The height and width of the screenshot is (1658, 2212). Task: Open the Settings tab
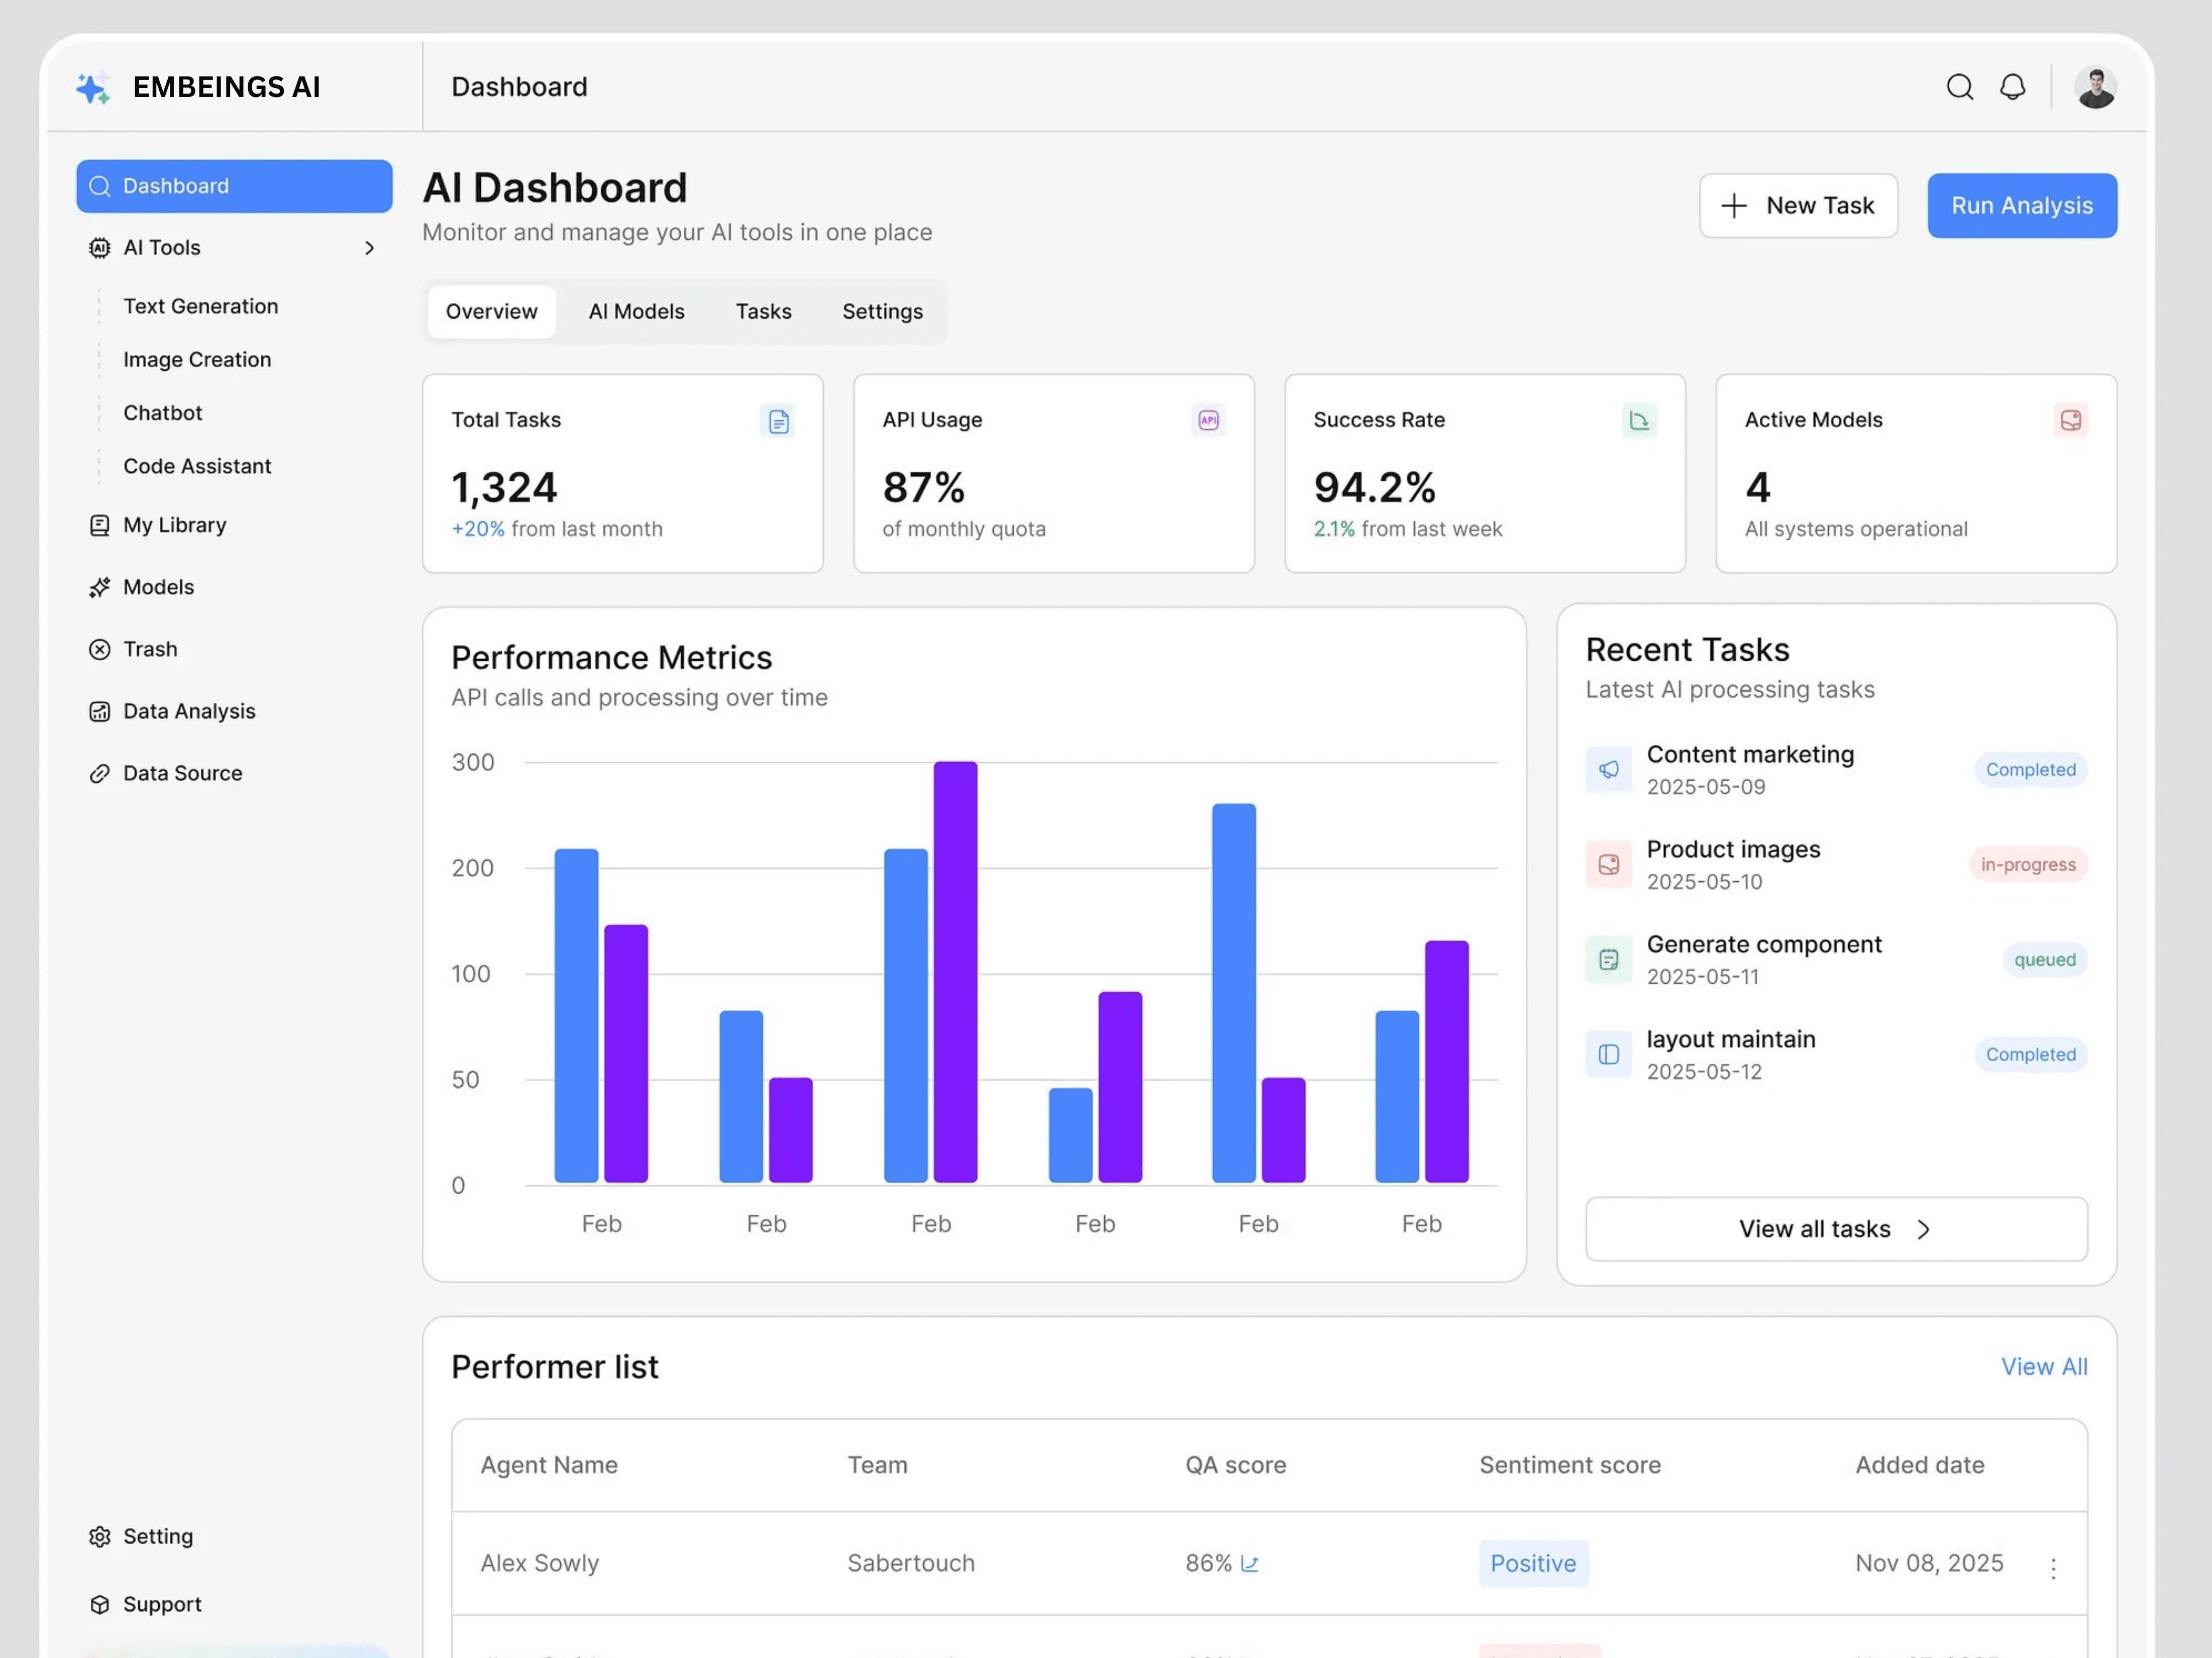tap(881, 311)
